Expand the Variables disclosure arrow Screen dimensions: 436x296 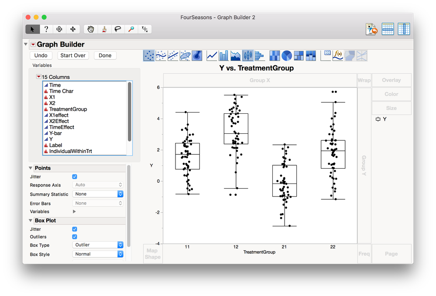coord(74,211)
